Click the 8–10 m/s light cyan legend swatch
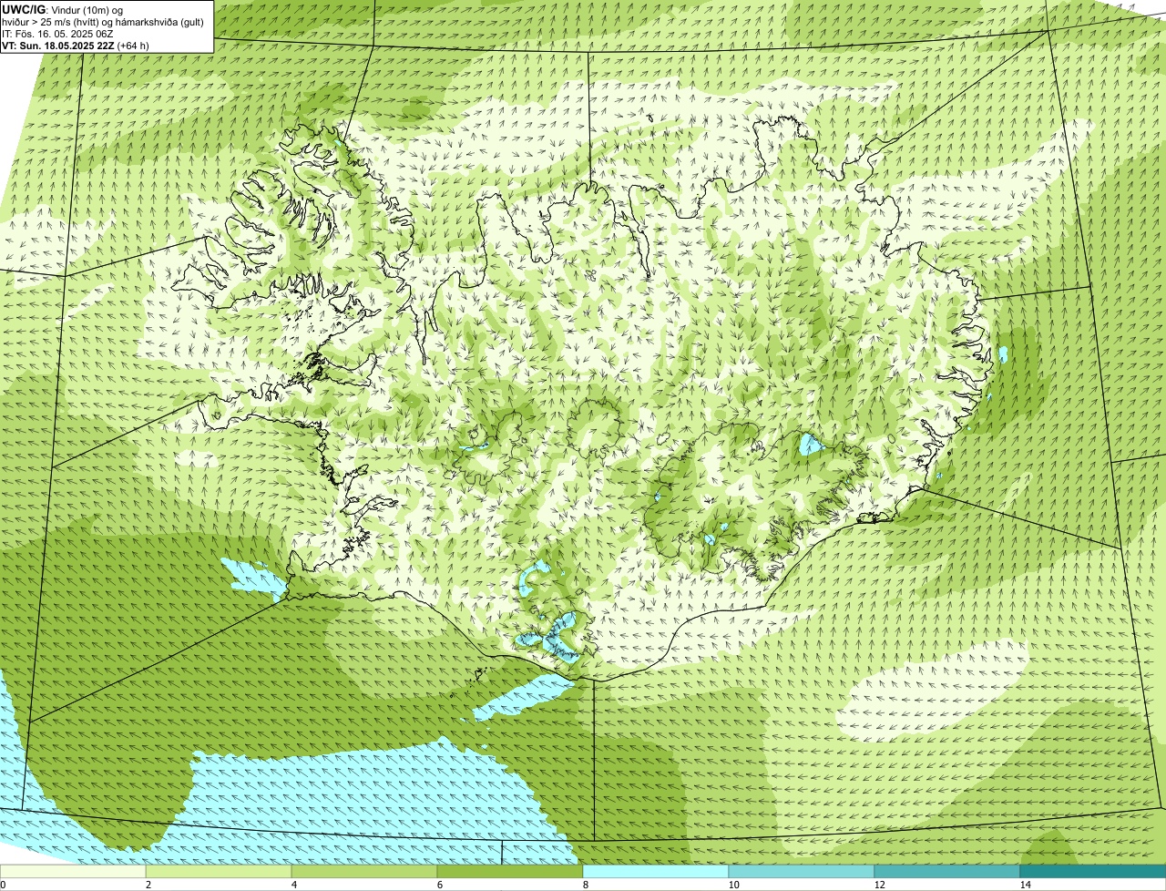This screenshot has width=1166, height=891. tap(656, 871)
